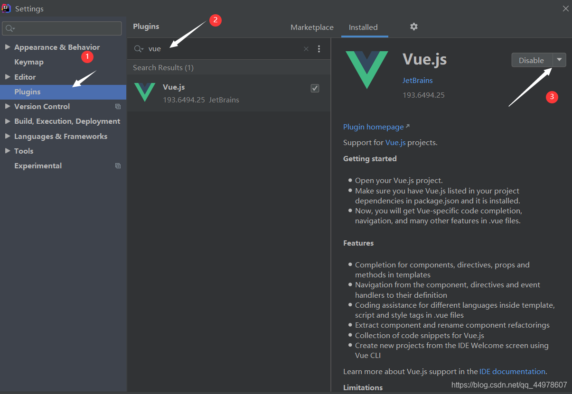Click the magnifier icon in the settings search box

[10, 28]
